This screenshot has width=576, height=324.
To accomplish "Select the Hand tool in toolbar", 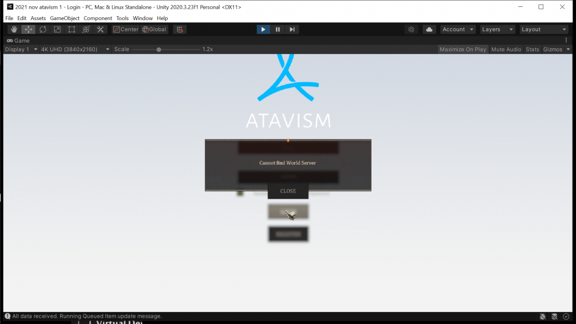I will pos(14,29).
